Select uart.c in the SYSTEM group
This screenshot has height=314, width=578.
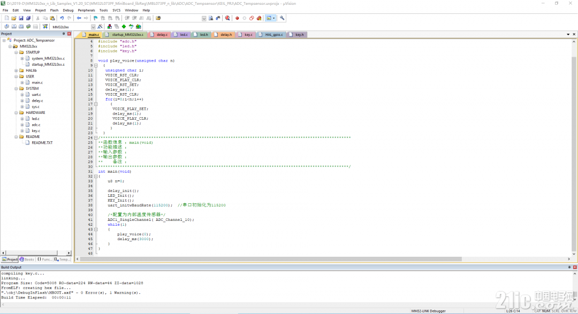36,95
